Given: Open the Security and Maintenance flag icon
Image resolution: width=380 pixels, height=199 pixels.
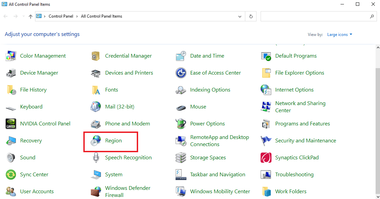Looking at the screenshot, I should [266, 141].
